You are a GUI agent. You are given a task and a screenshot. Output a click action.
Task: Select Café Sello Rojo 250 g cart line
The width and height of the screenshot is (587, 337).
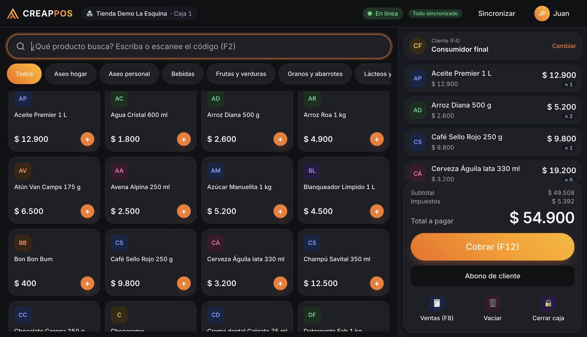492,142
